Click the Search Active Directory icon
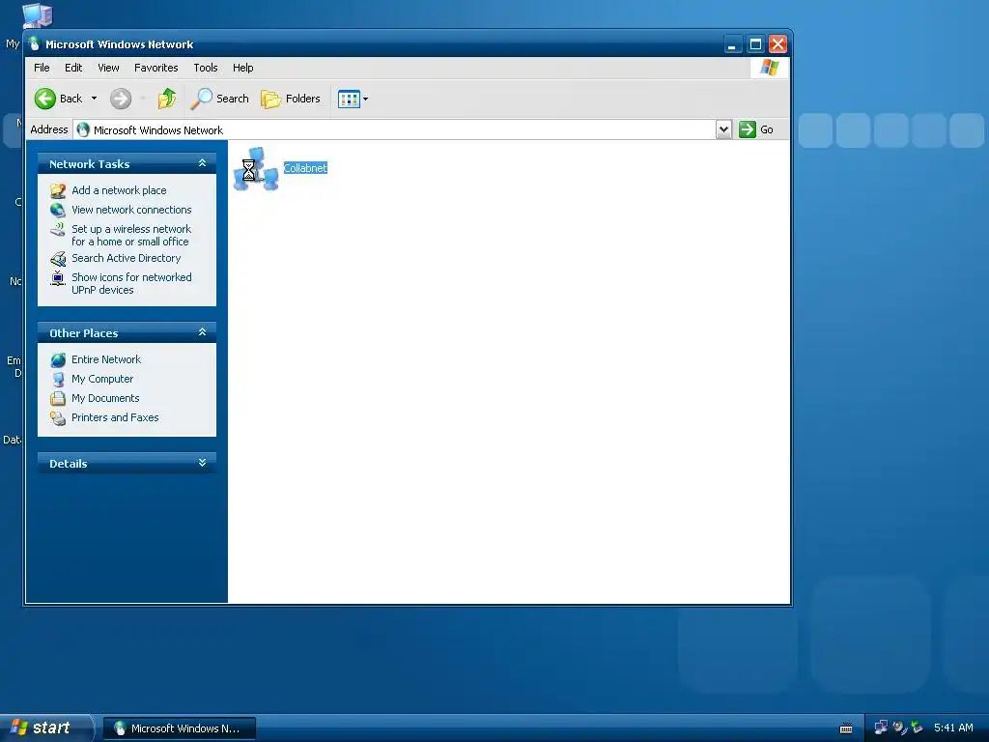989x742 pixels. (58, 259)
